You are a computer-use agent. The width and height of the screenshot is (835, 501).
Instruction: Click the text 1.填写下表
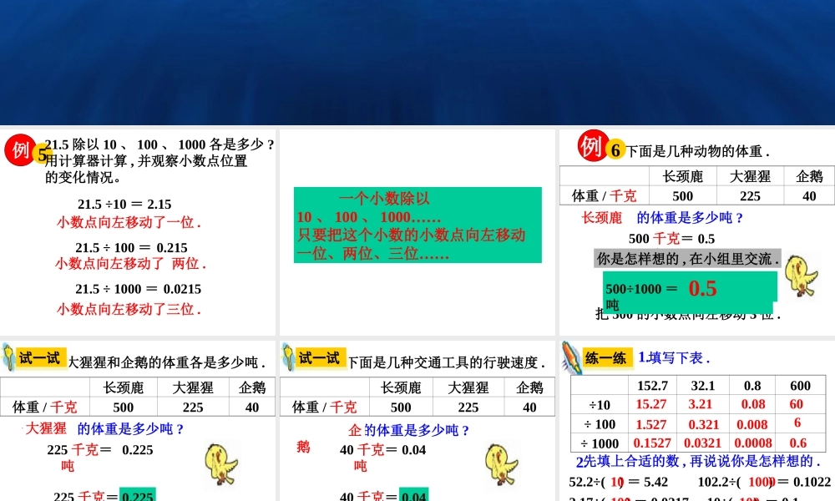[x=674, y=357]
